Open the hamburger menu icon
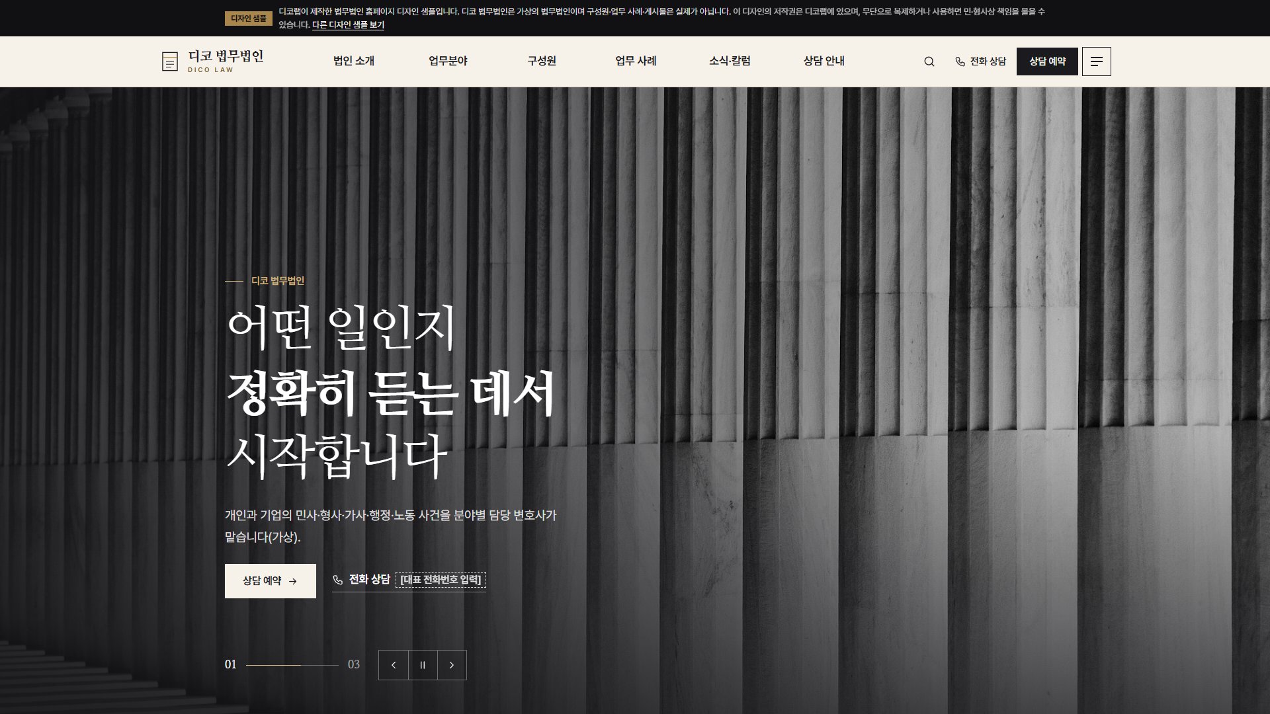Screen dimensions: 1270x714 [1097, 61]
